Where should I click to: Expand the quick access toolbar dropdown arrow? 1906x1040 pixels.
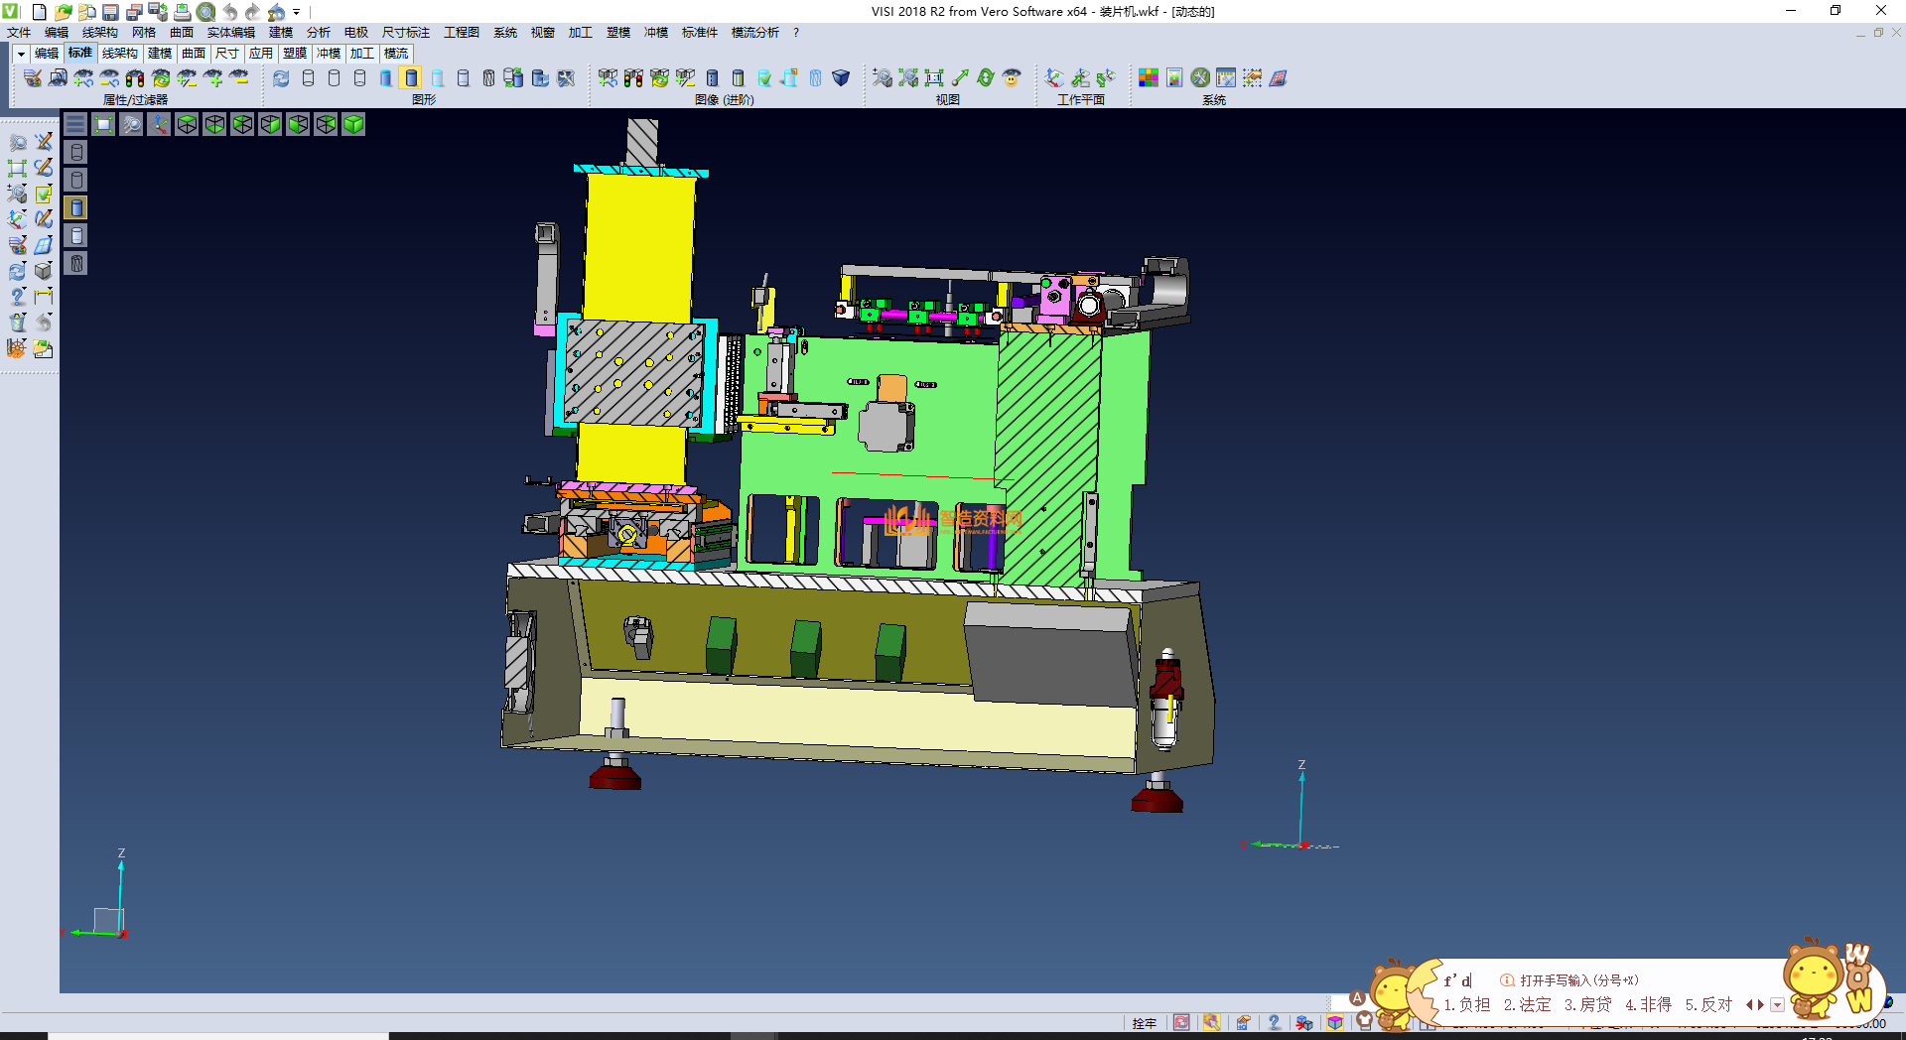coord(296,13)
